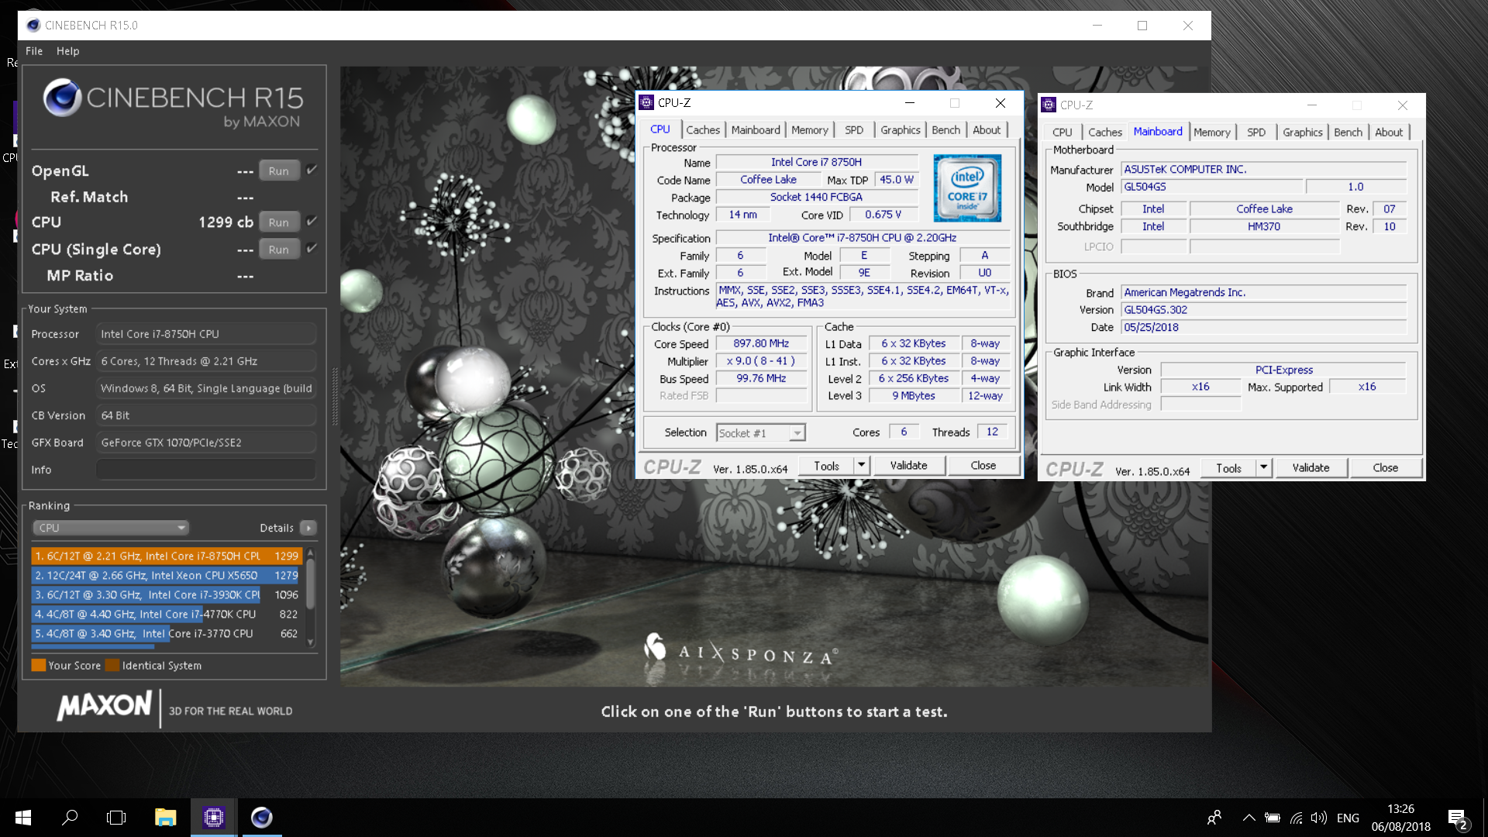
Task: Click the Ranking Details arrow button
Action: 308,528
